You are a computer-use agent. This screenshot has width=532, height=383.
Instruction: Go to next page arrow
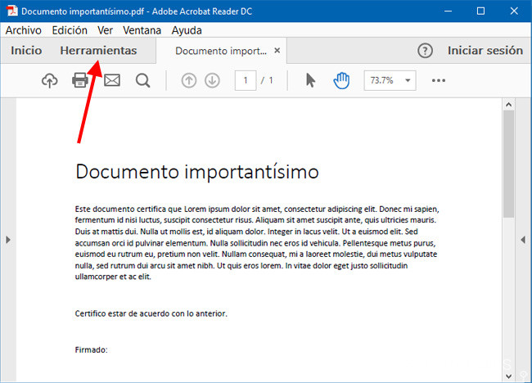(x=212, y=80)
